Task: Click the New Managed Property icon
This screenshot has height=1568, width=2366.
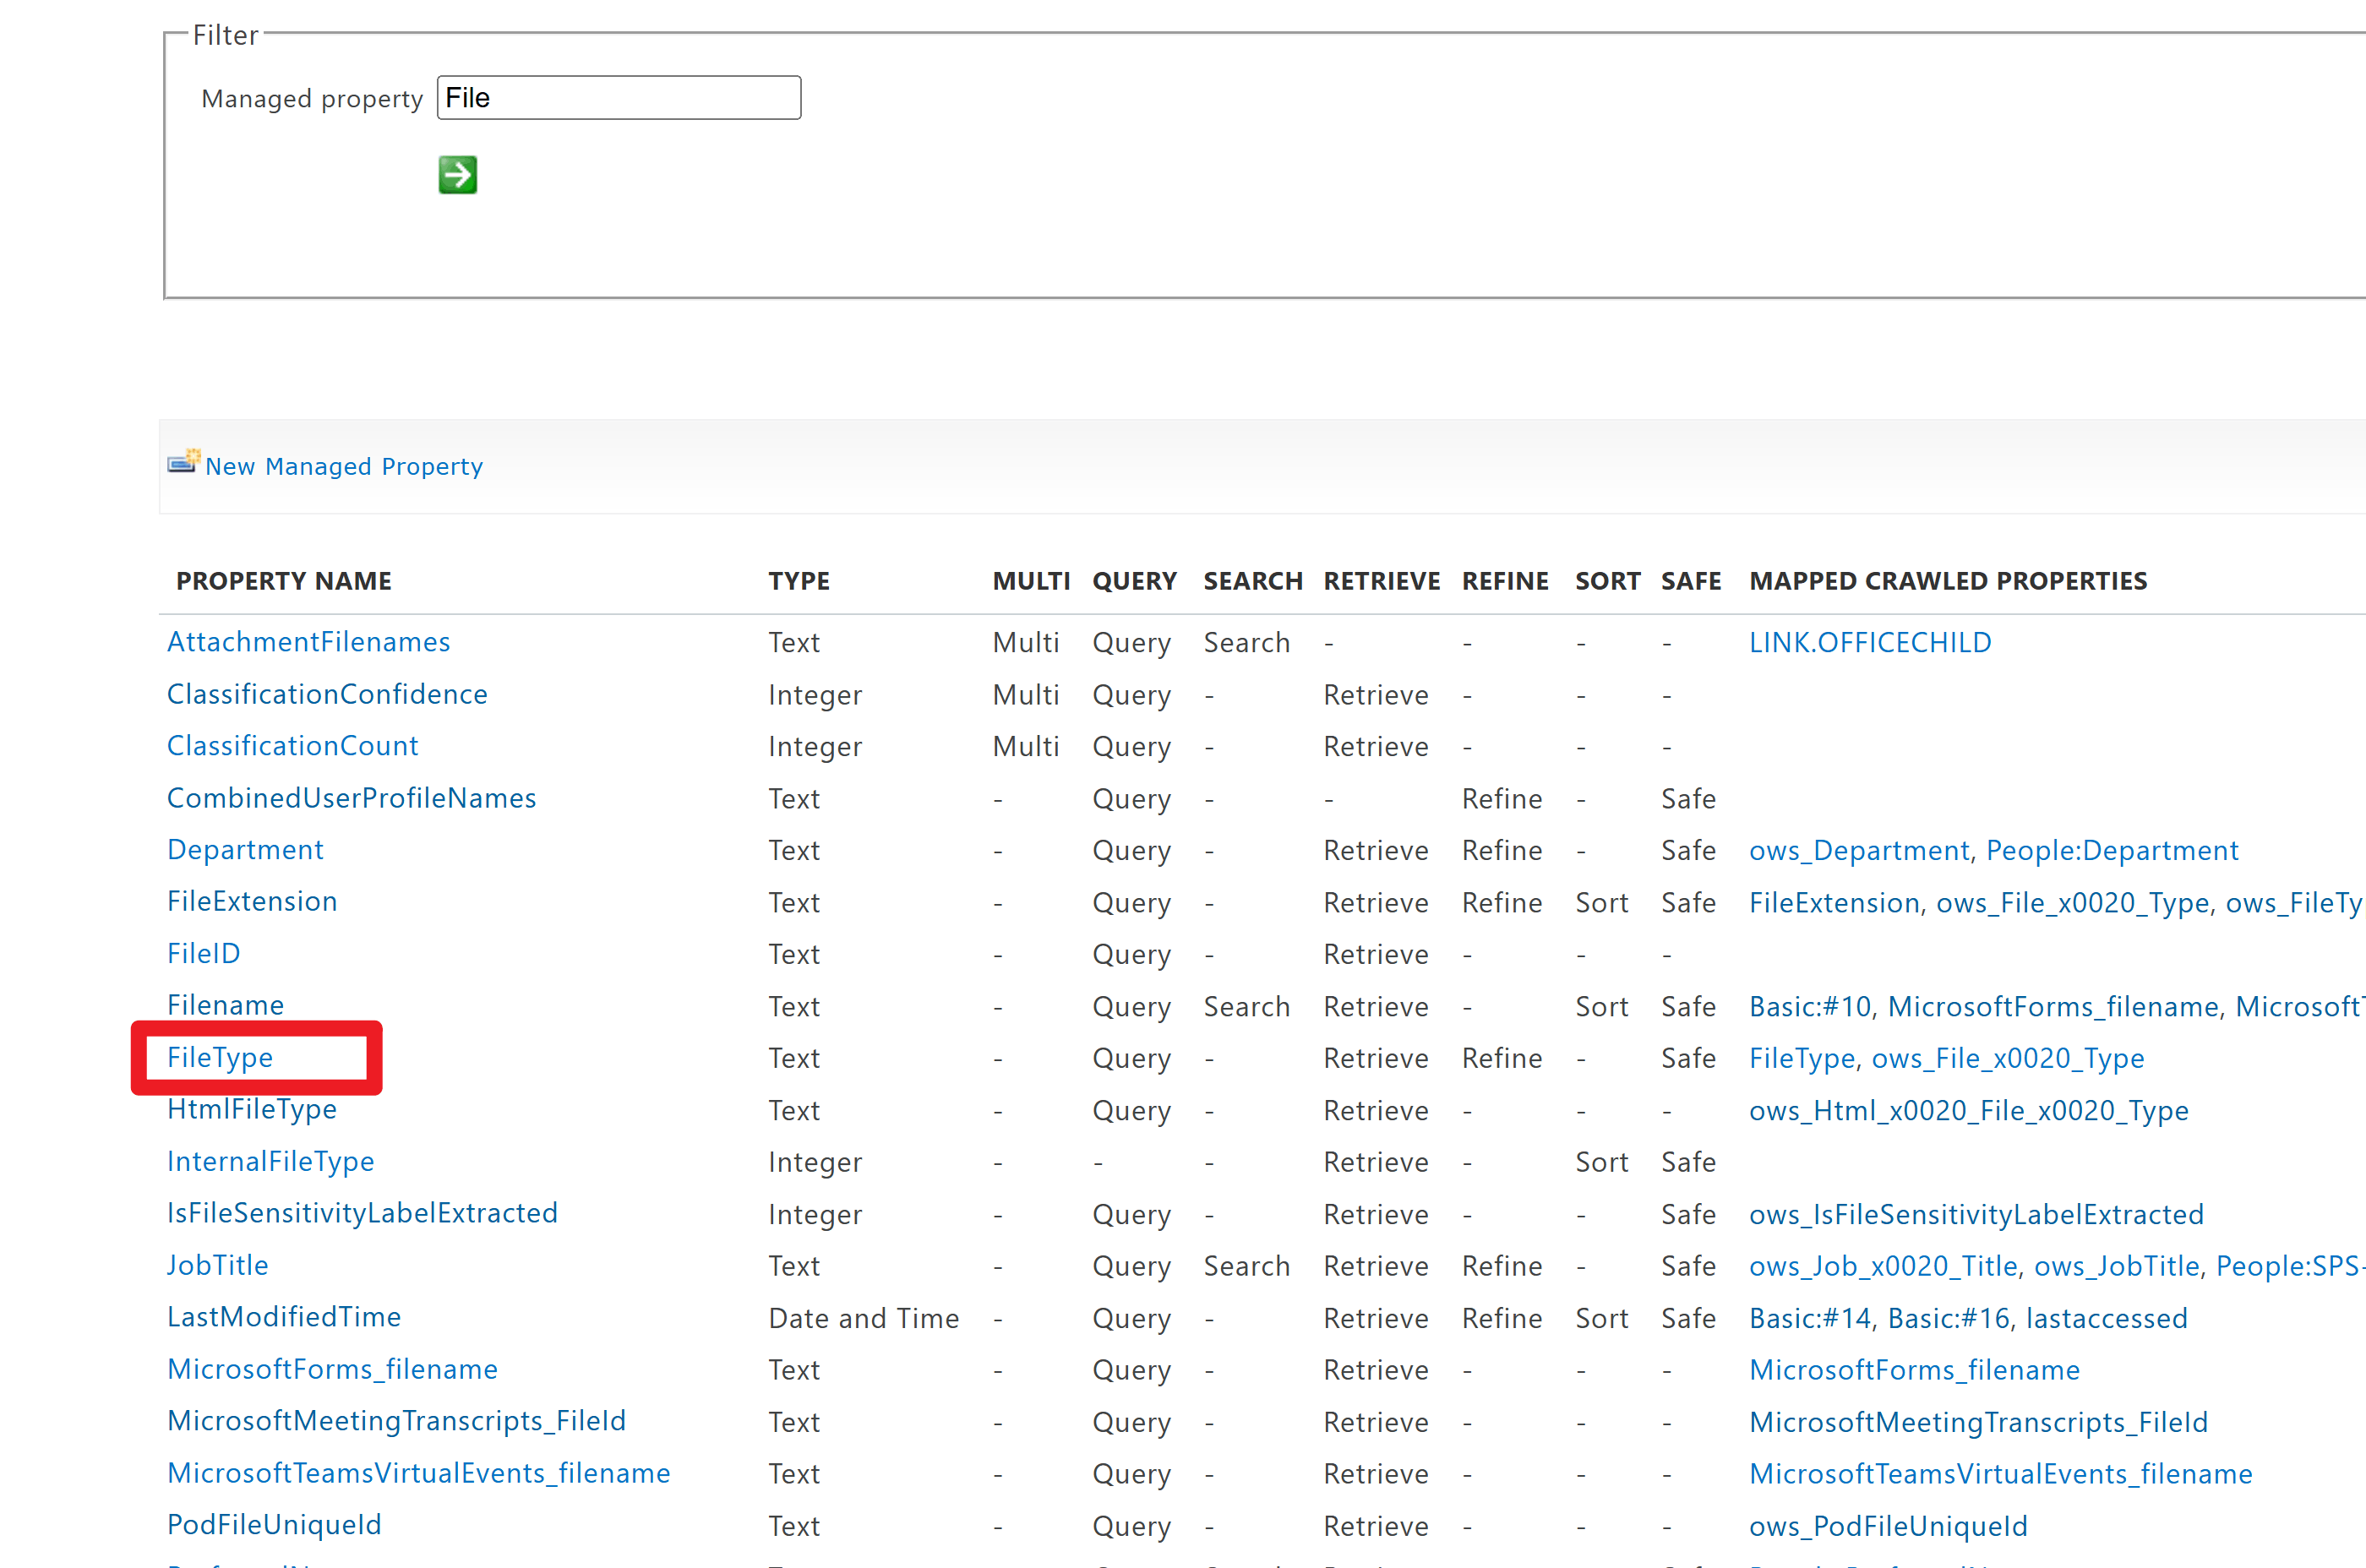Action: click(x=183, y=462)
